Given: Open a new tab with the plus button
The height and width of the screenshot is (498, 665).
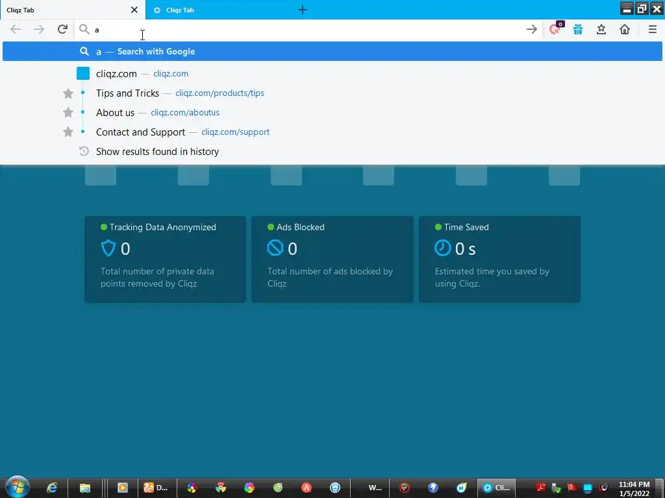Looking at the screenshot, I should 303,10.
